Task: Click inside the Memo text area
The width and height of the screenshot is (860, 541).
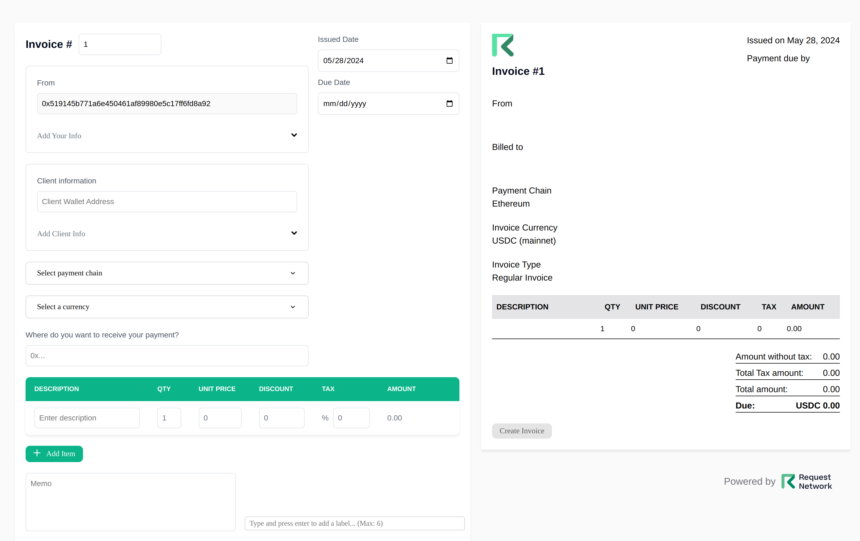Action: pos(130,502)
